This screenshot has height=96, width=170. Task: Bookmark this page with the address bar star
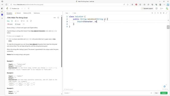[x=128, y=5]
